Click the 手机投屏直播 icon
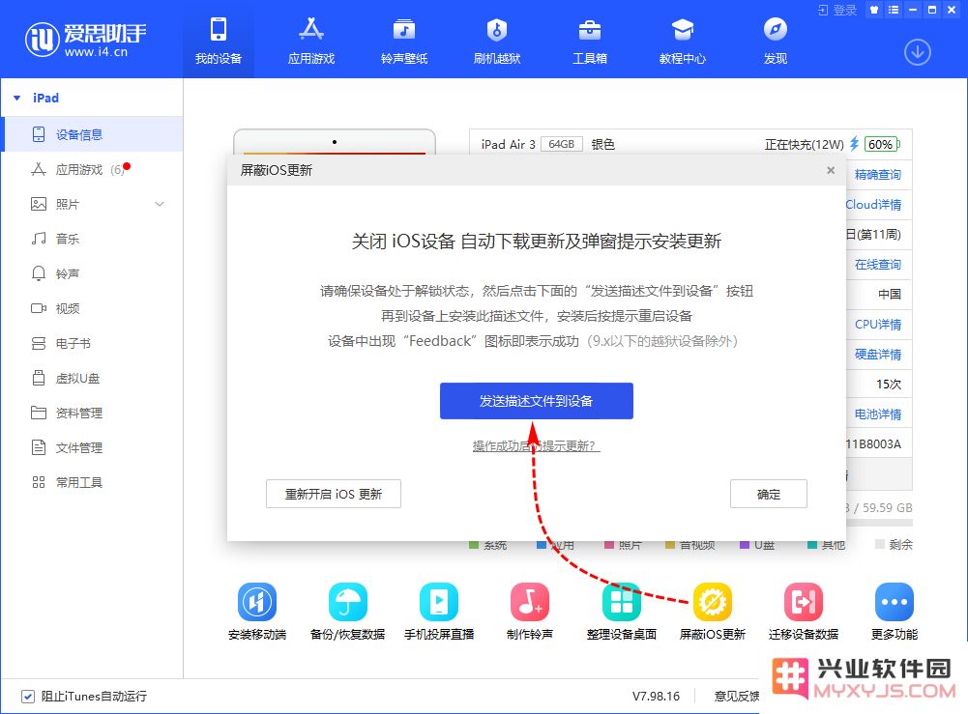The height and width of the screenshot is (714, 968). [439, 602]
